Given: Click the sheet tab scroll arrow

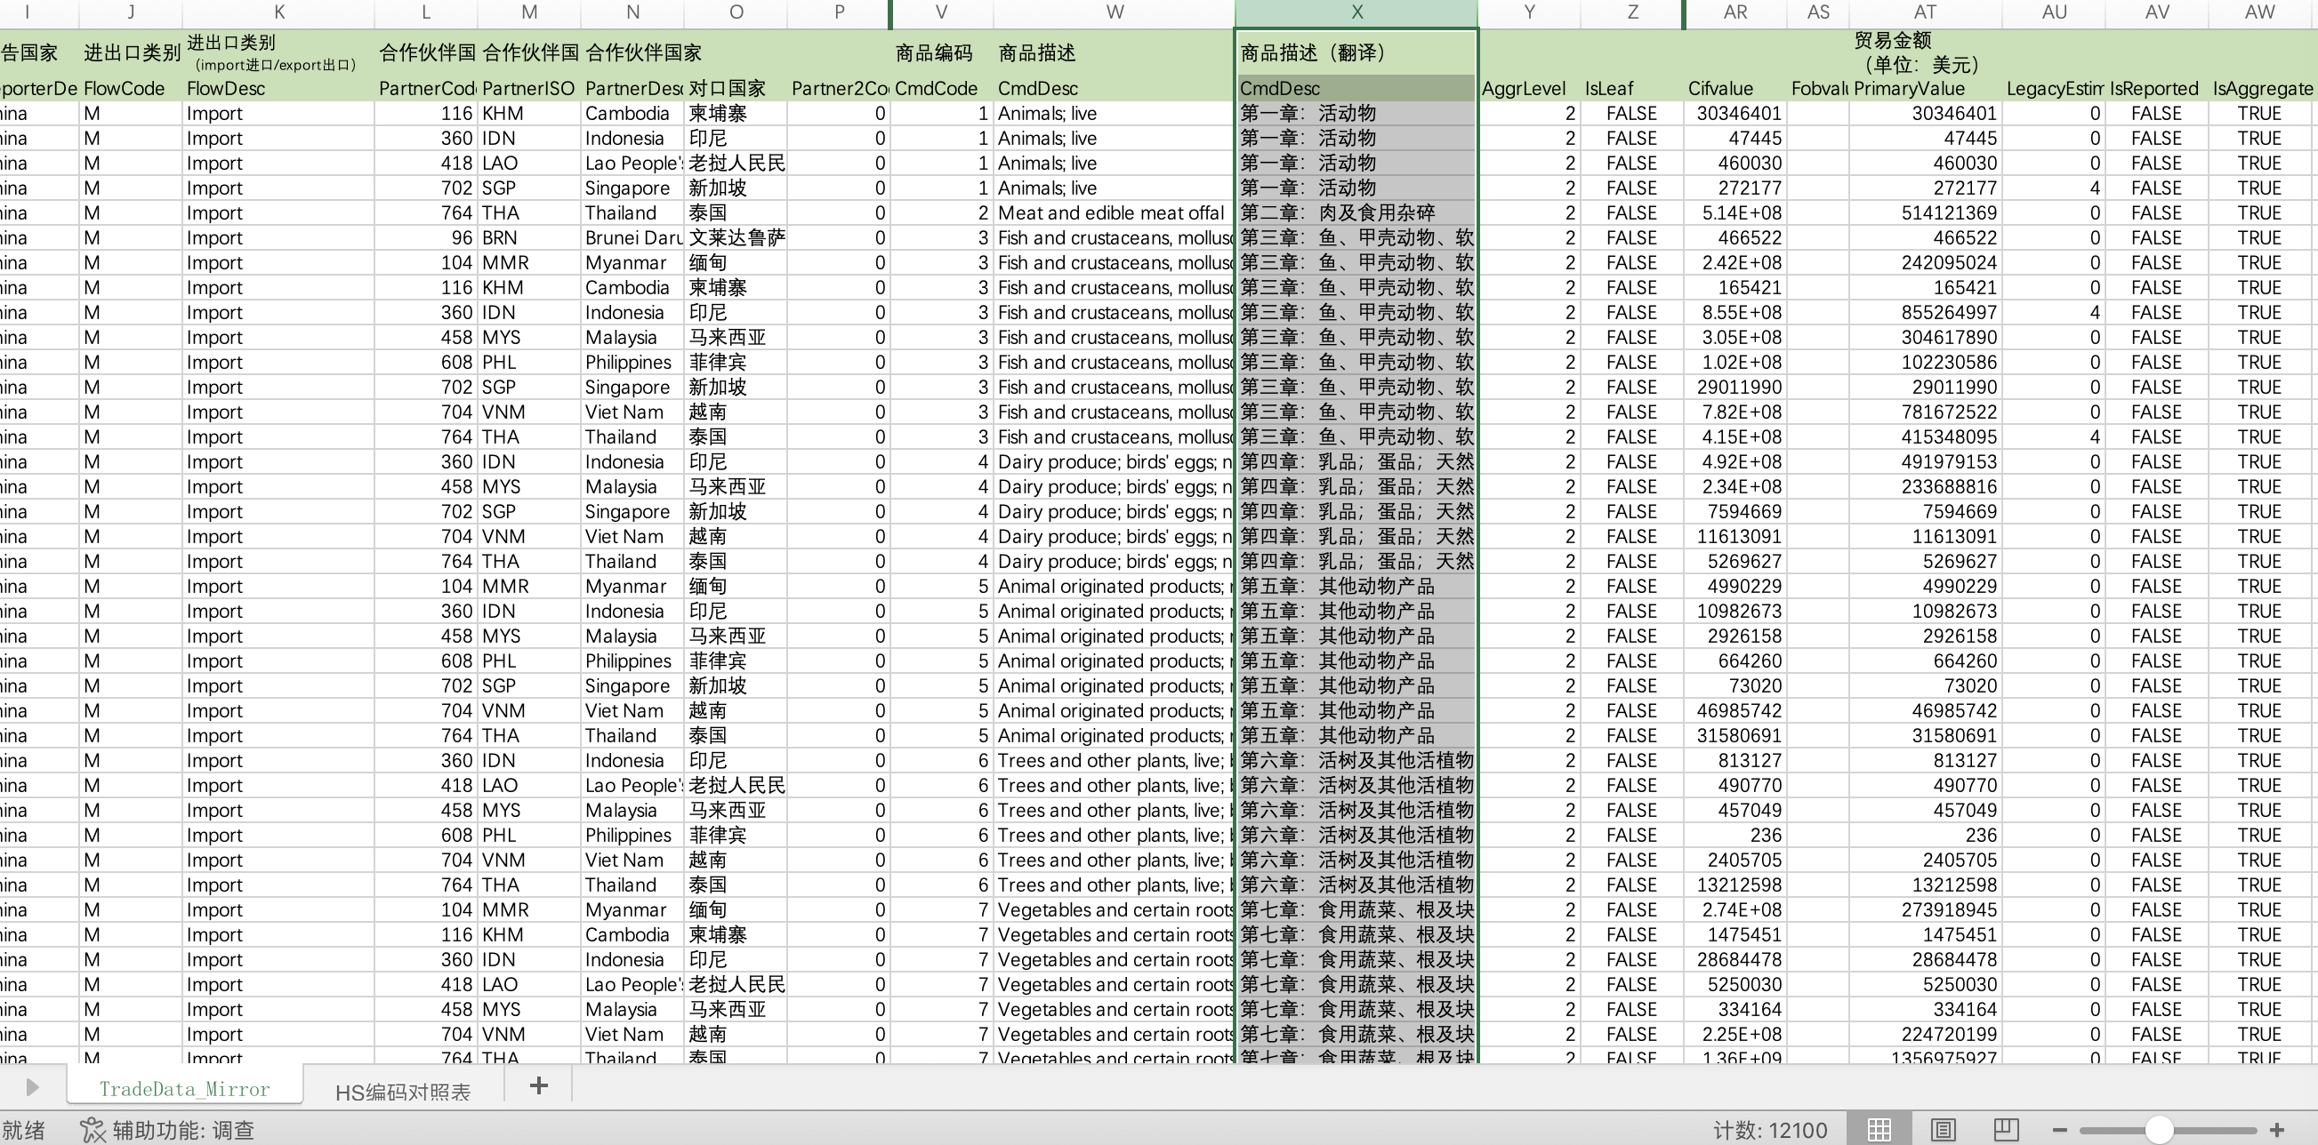Looking at the screenshot, I should (x=32, y=1087).
